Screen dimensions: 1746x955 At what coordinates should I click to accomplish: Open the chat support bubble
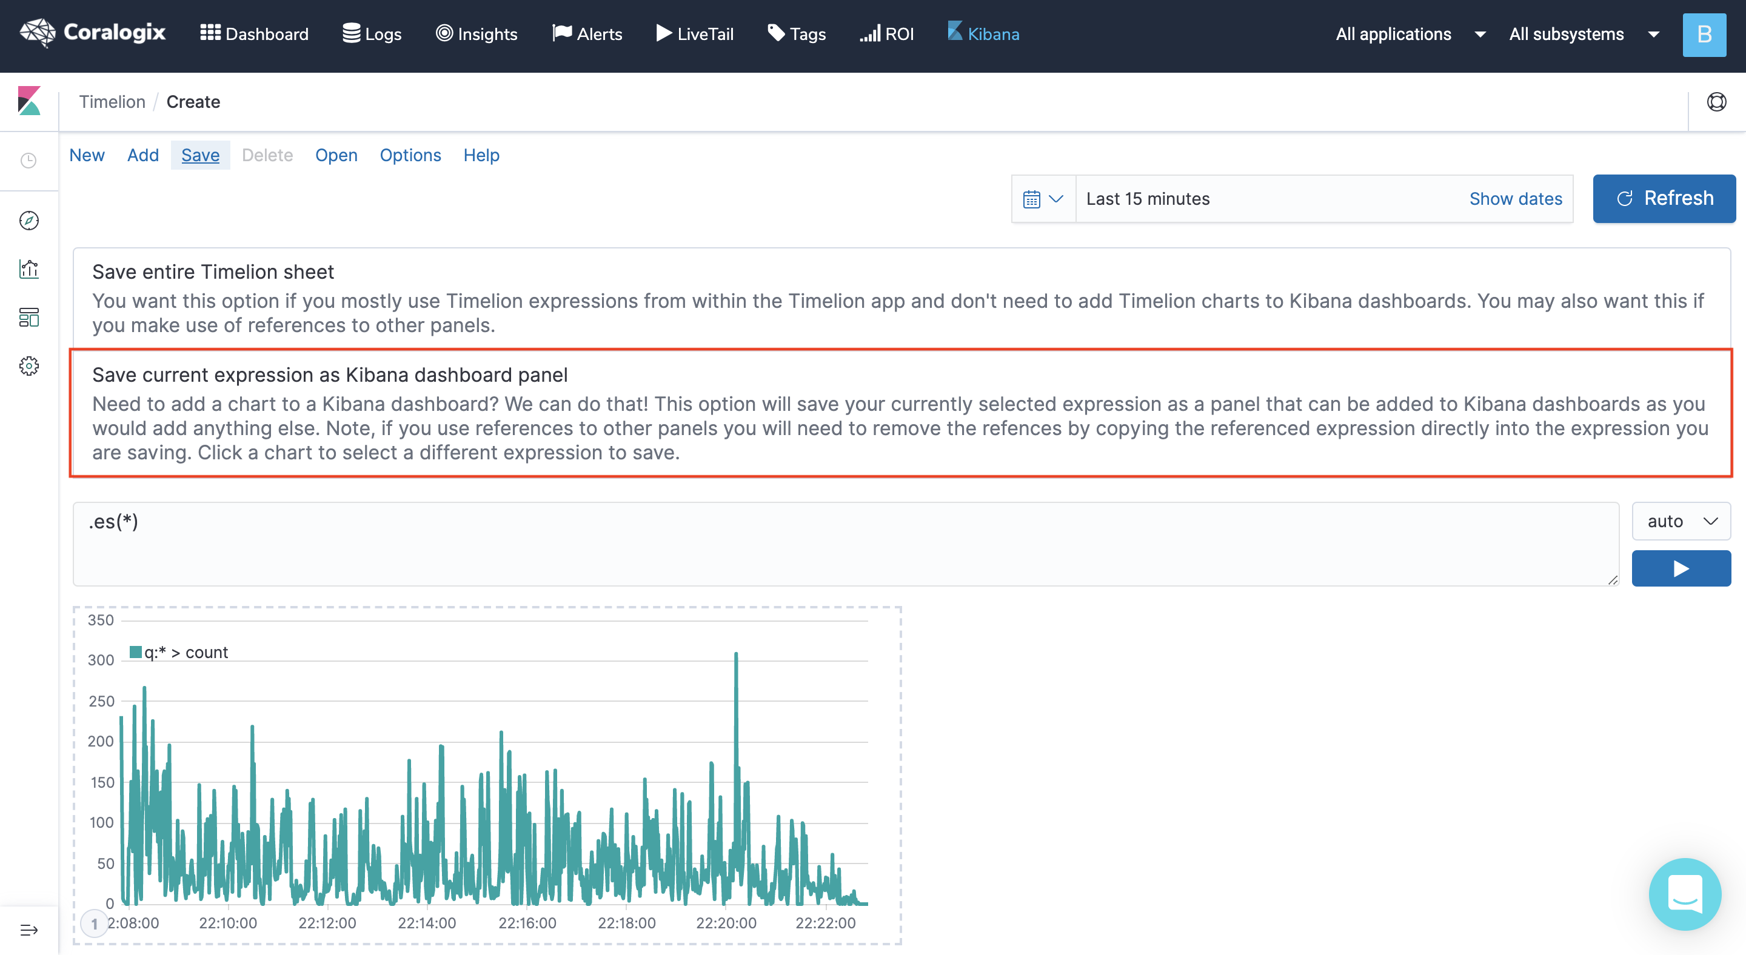point(1685,894)
